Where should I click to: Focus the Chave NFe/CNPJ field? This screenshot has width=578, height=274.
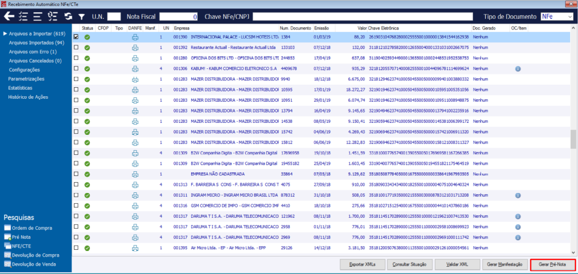(363, 16)
